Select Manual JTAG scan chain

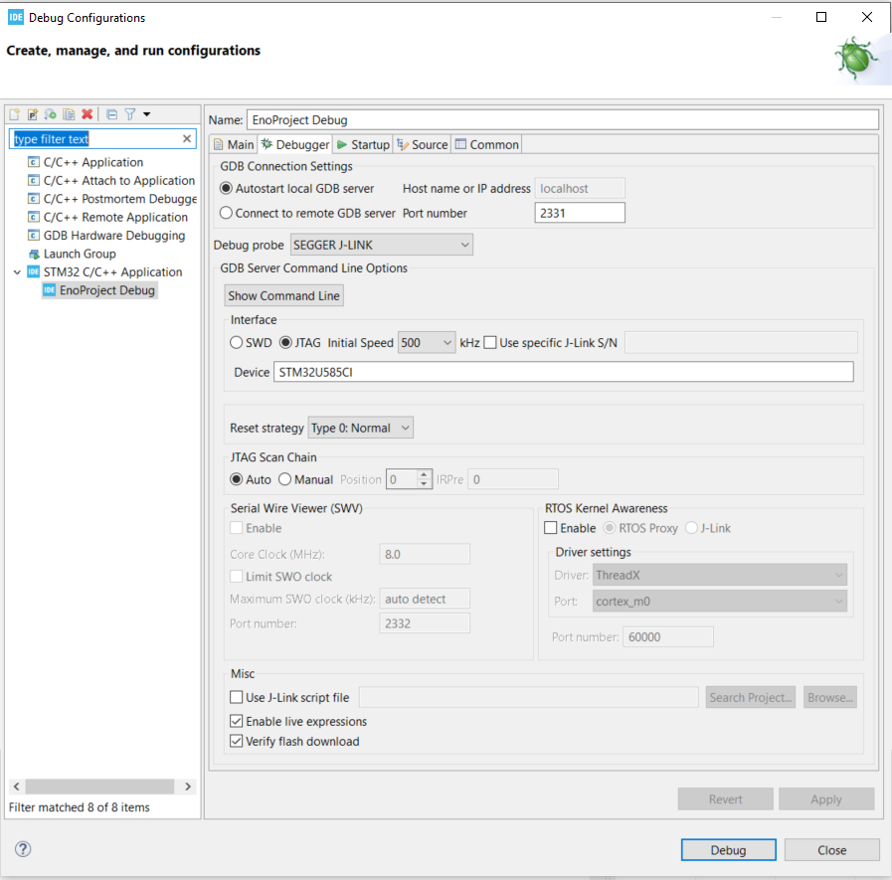284,479
